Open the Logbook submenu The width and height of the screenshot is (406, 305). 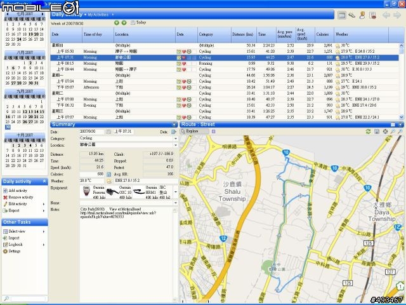click(x=23, y=245)
